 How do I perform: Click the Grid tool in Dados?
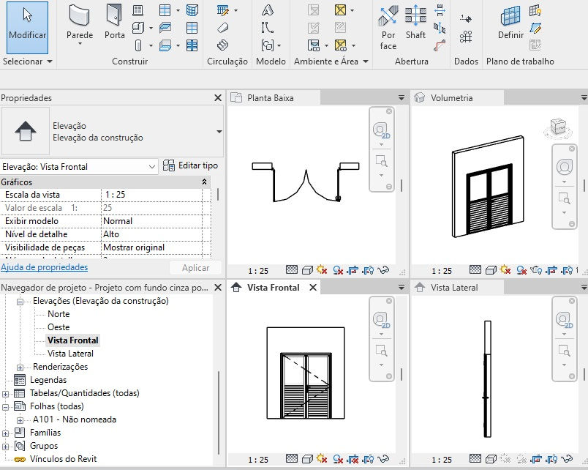point(466,37)
